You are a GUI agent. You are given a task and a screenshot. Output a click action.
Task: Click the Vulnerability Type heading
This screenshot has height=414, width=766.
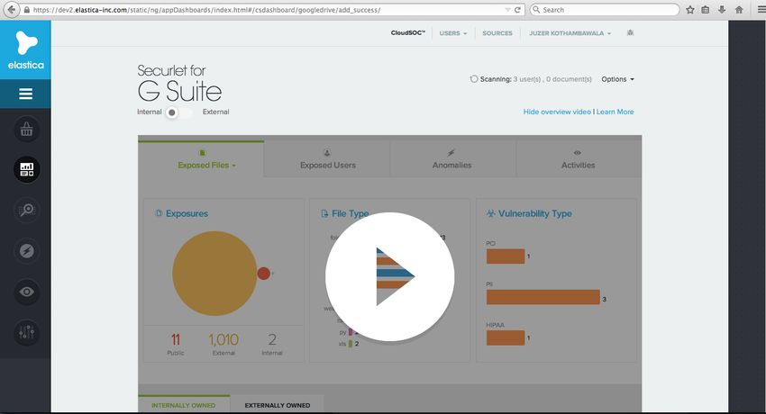pos(535,213)
